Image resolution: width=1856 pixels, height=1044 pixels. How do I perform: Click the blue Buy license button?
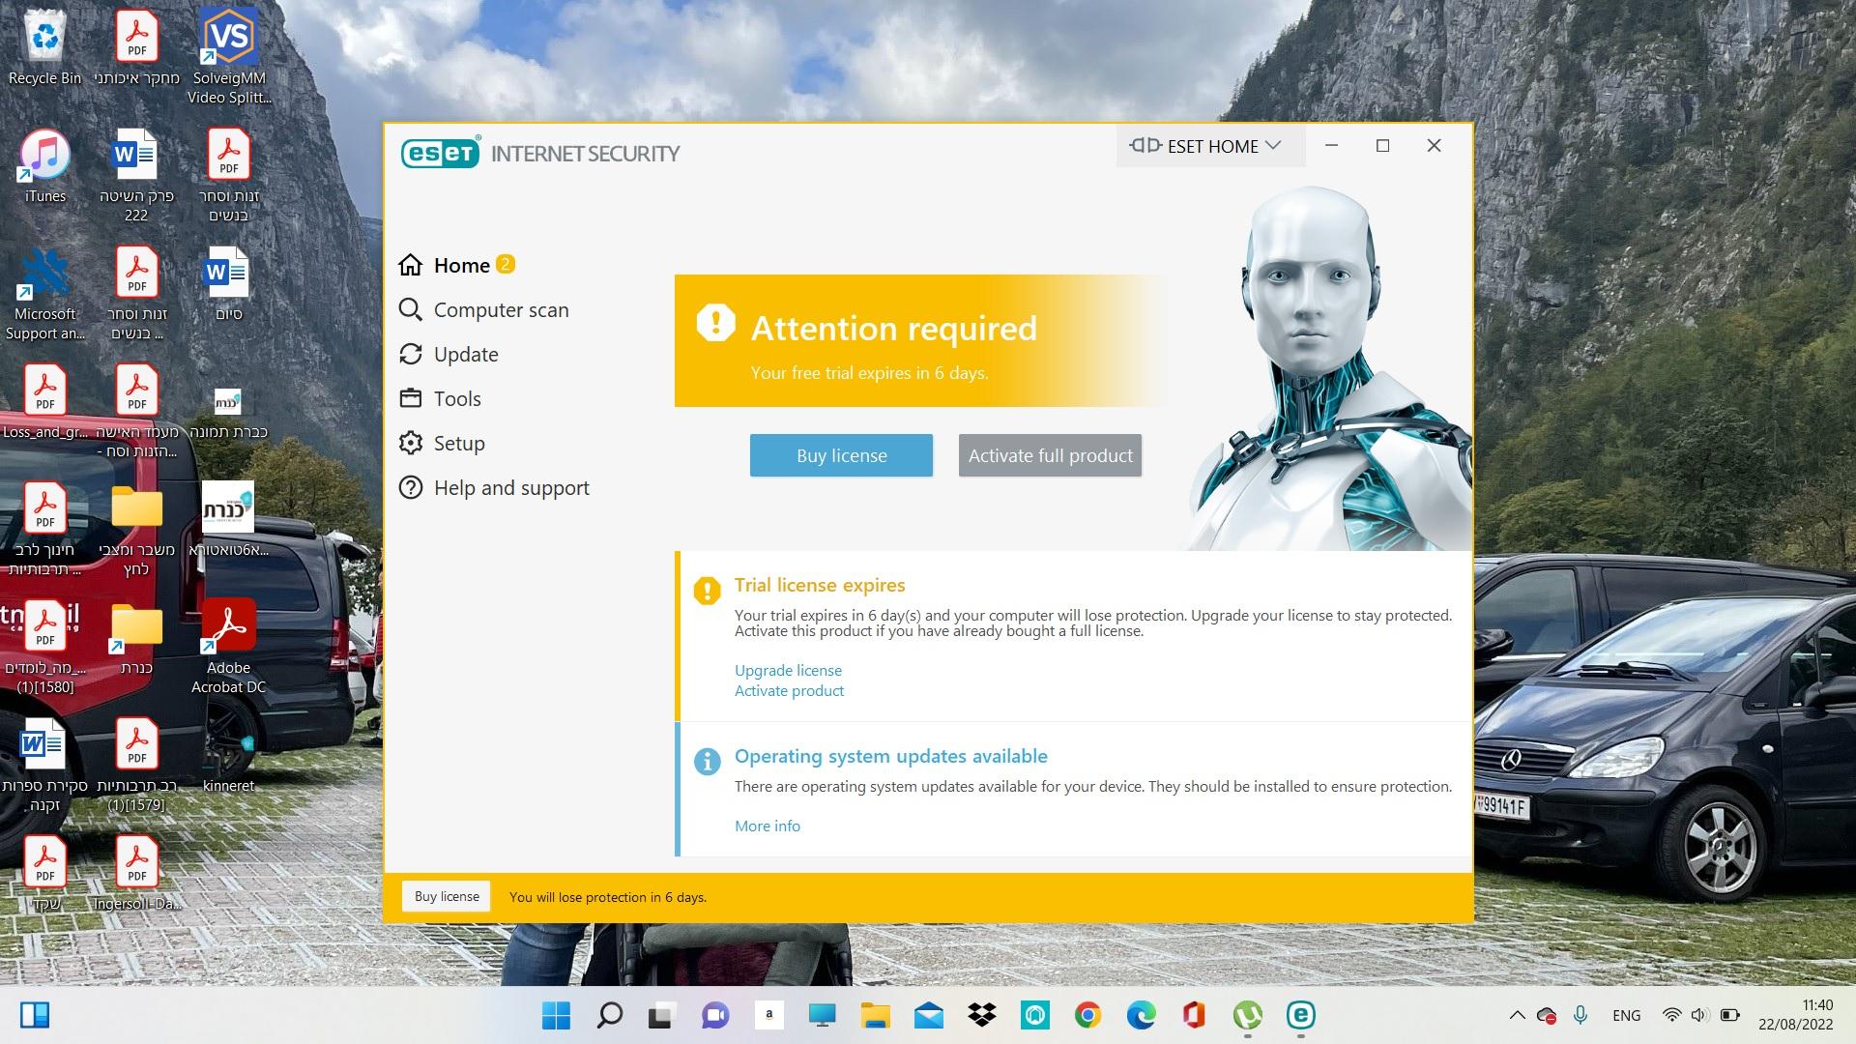pos(841,455)
